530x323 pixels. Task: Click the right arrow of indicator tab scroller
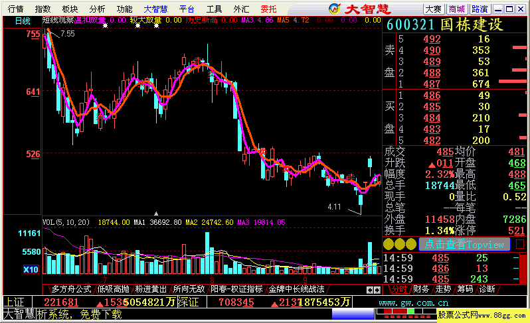[377, 290]
